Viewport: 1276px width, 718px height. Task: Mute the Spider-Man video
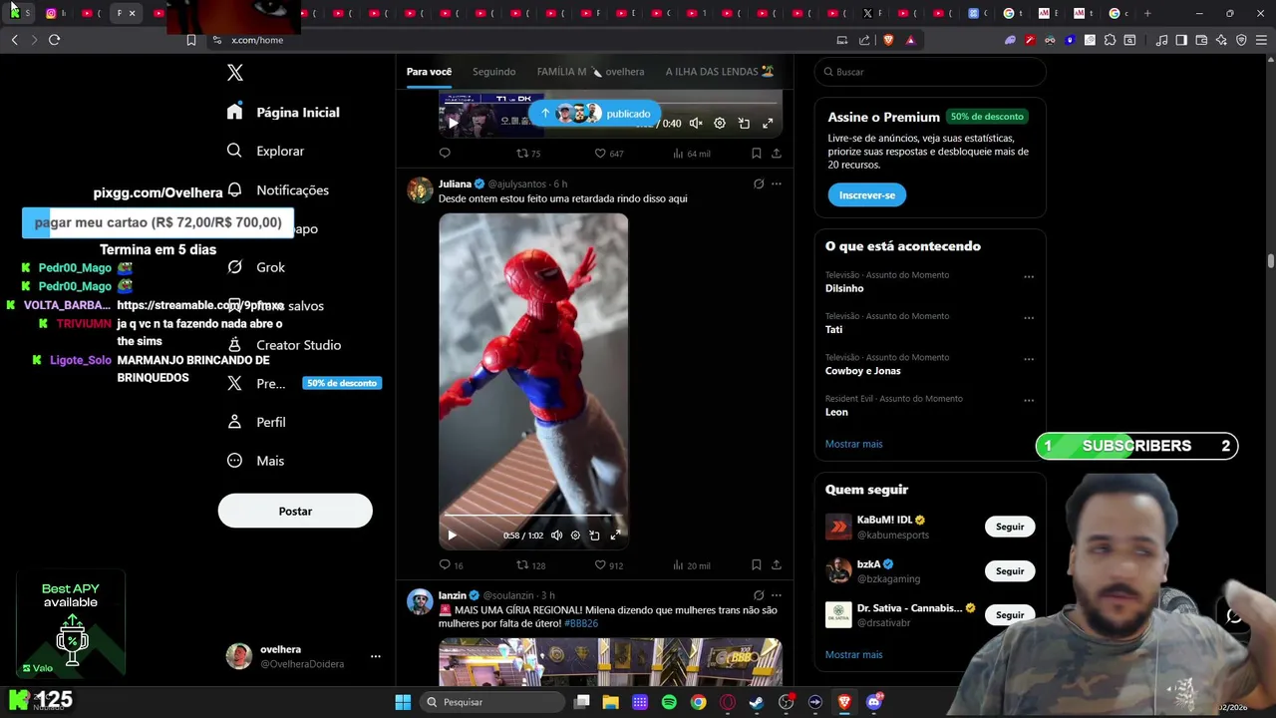click(556, 536)
